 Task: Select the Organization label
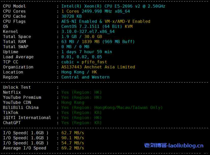tap(18, 67)
